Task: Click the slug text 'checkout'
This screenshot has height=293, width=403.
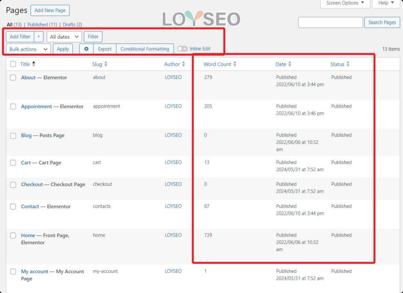Action: [x=102, y=184]
